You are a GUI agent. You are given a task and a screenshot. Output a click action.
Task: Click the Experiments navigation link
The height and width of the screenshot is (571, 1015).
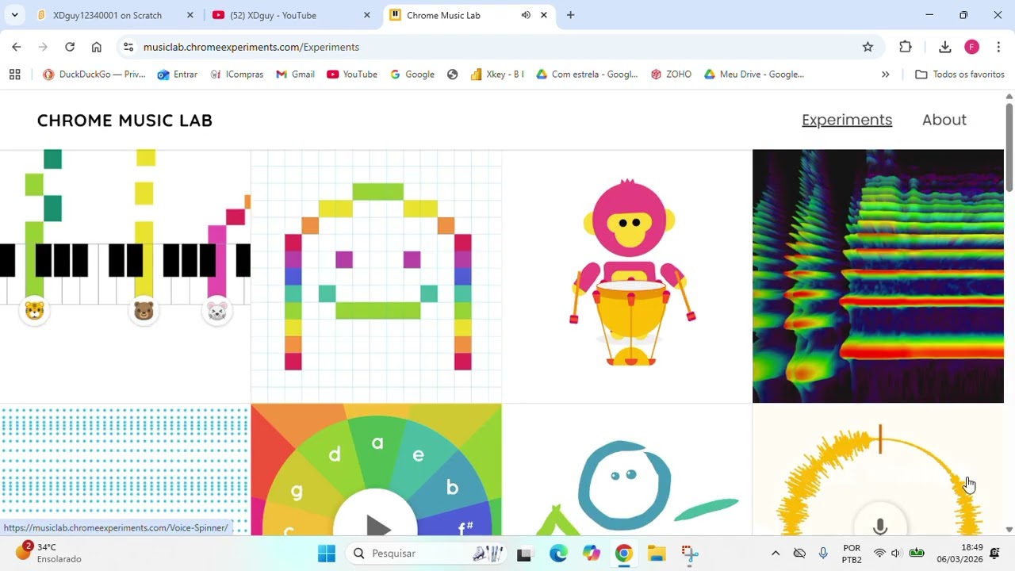click(x=847, y=120)
